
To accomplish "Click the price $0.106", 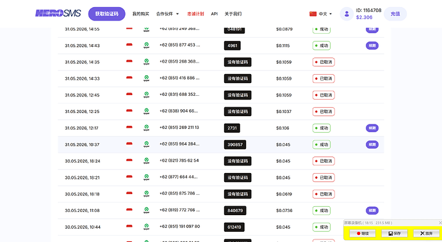I will (282, 128).
